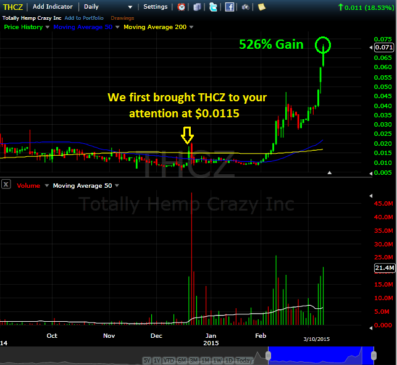Image resolution: width=397 pixels, height=365 pixels.
Task: Select the 1W time range
Action: pos(217,360)
